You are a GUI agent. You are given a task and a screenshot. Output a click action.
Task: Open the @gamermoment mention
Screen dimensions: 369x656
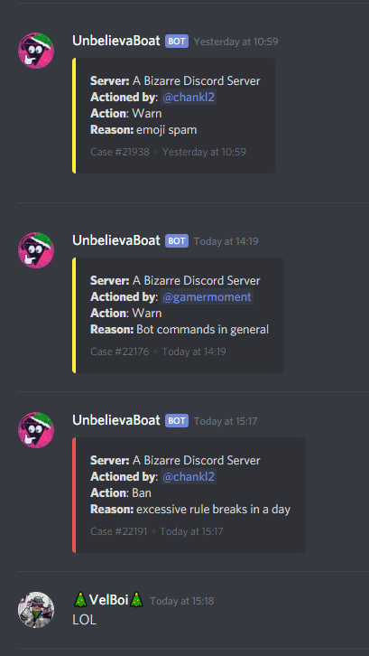click(207, 297)
